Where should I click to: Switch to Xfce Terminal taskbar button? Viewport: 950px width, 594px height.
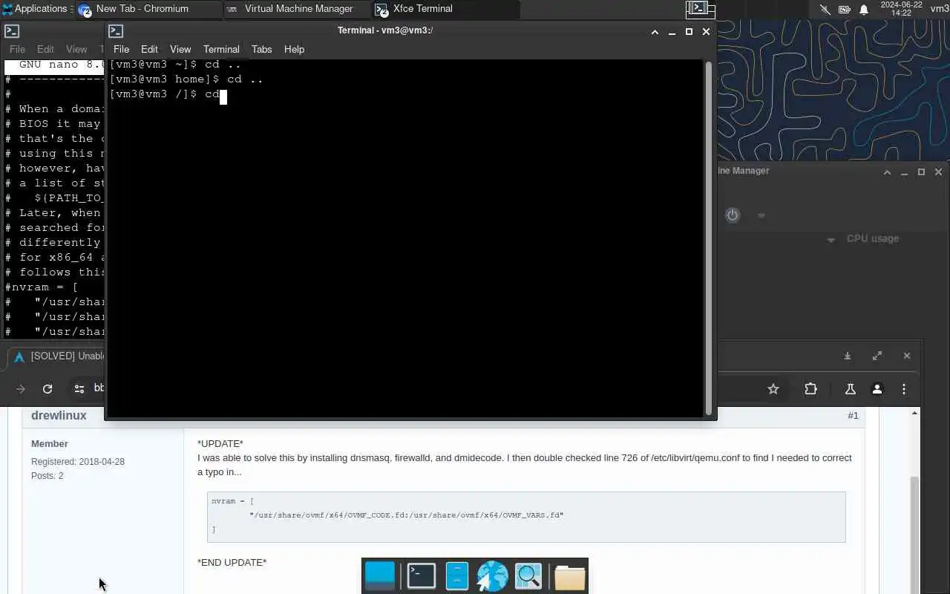pos(444,9)
